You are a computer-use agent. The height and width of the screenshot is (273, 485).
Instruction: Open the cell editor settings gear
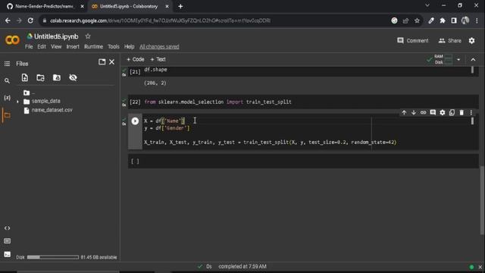(x=443, y=113)
